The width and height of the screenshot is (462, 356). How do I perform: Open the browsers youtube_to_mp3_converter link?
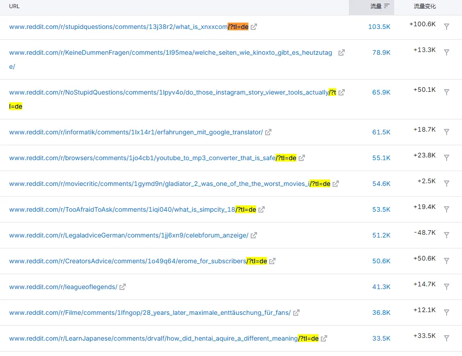(152, 158)
